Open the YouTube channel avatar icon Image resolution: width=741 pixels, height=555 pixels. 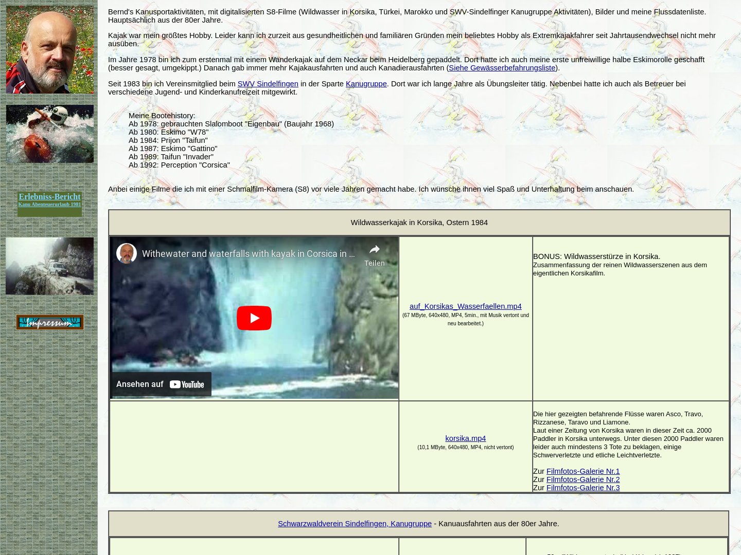tap(126, 253)
